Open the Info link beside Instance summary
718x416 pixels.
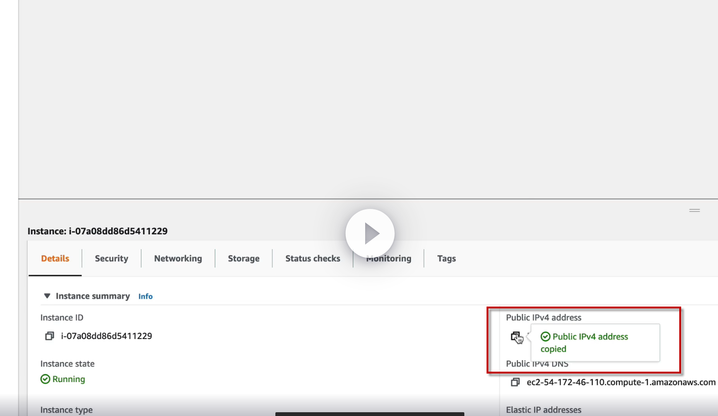pyautogui.click(x=145, y=296)
